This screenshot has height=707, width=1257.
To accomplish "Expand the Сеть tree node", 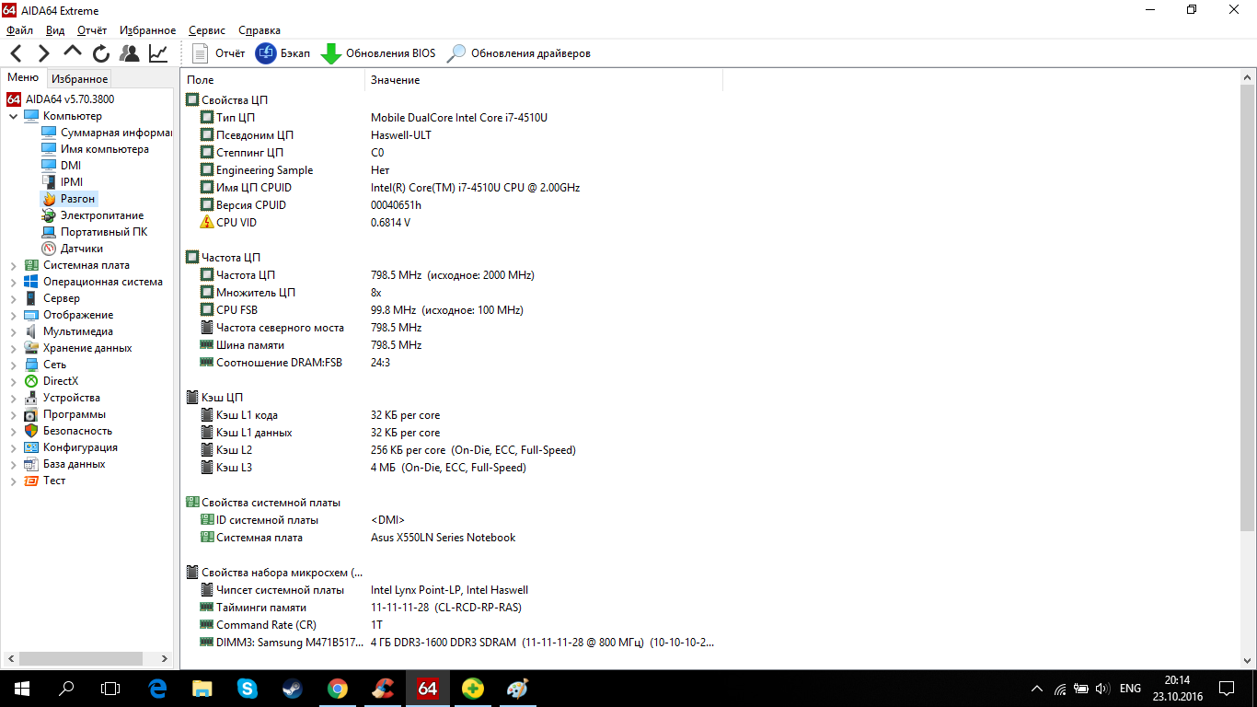I will tap(13, 365).
